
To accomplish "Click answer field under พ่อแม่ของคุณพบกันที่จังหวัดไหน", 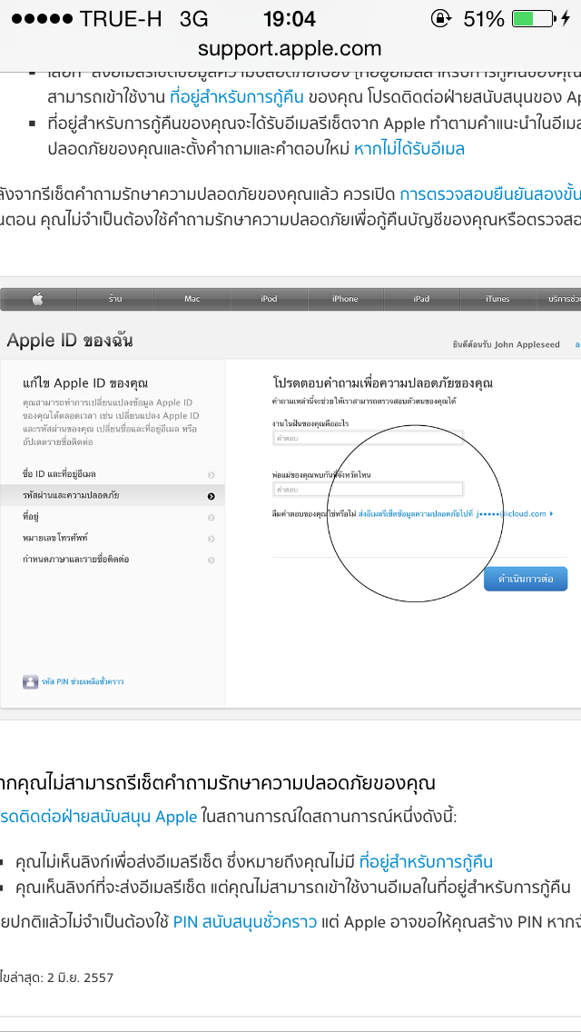I will click(369, 490).
